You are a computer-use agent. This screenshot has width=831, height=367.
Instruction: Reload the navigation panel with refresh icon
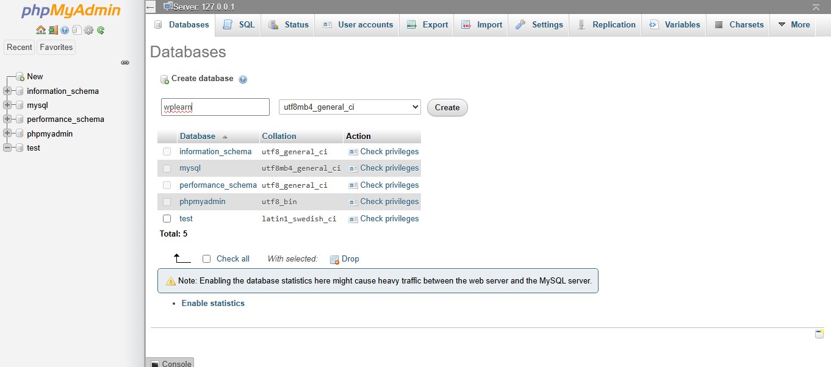[100, 30]
